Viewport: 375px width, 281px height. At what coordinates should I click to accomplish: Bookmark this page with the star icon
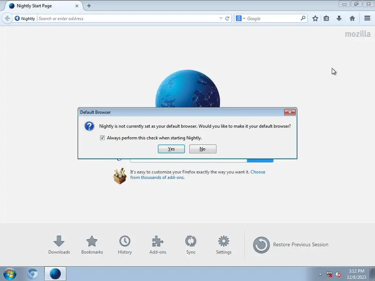(315, 18)
